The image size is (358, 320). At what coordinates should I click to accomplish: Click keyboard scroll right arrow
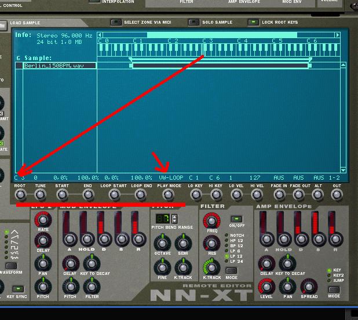(338, 35)
